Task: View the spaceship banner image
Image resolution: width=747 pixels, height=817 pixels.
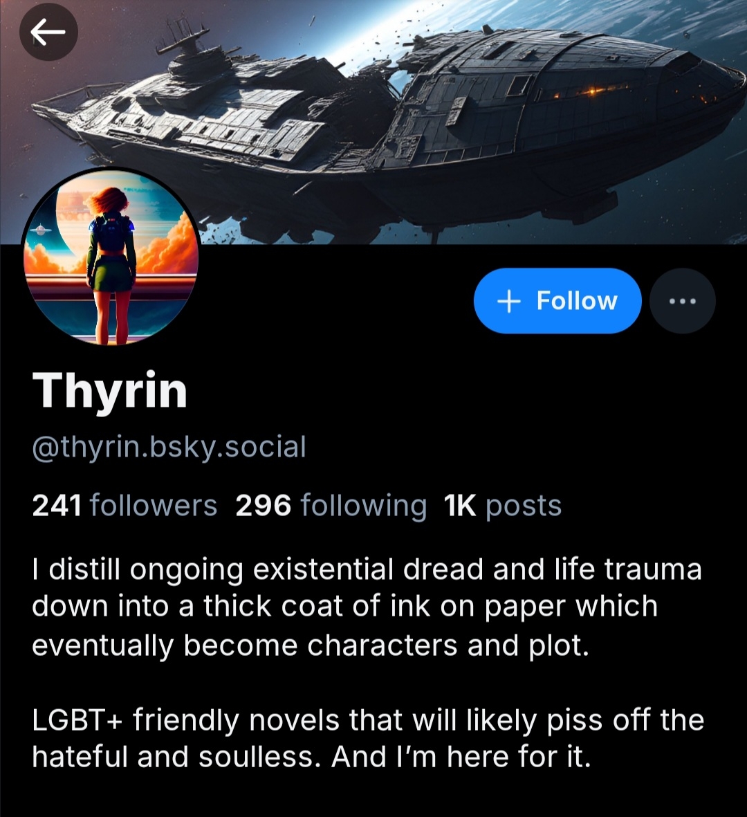Action: click(x=373, y=122)
